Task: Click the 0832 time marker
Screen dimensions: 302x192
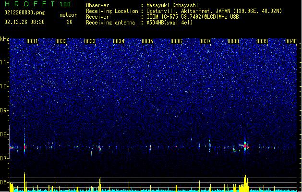Action: tap(61, 41)
